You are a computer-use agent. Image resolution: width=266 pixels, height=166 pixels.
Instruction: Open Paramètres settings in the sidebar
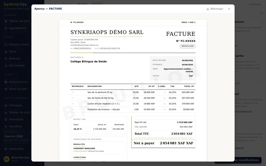click(x=14, y=149)
